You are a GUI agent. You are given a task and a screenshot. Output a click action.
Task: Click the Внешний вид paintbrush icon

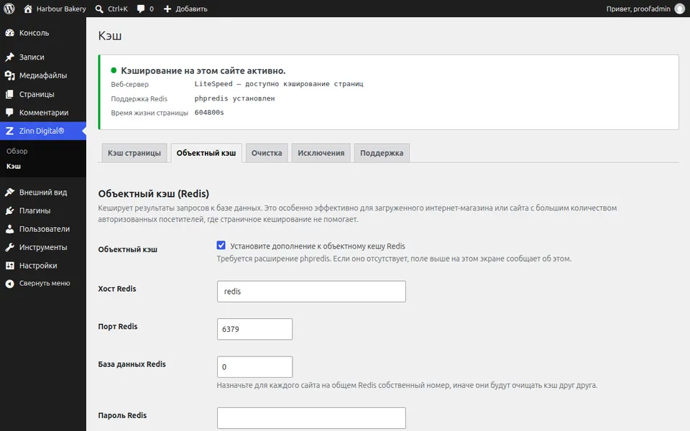pos(9,193)
